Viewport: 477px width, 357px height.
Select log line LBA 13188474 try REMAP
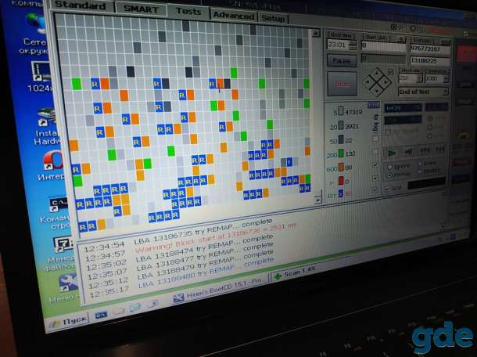point(204,248)
